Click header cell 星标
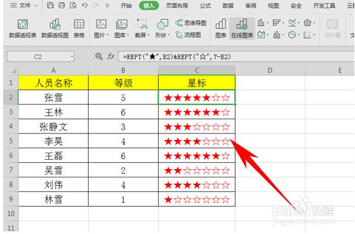The width and height of the screenshot is (355, 234). [x=197, y=83]
